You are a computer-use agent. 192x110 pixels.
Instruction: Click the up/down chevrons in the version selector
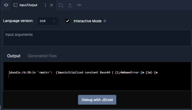pyautogui.click(x=54, y=21)
